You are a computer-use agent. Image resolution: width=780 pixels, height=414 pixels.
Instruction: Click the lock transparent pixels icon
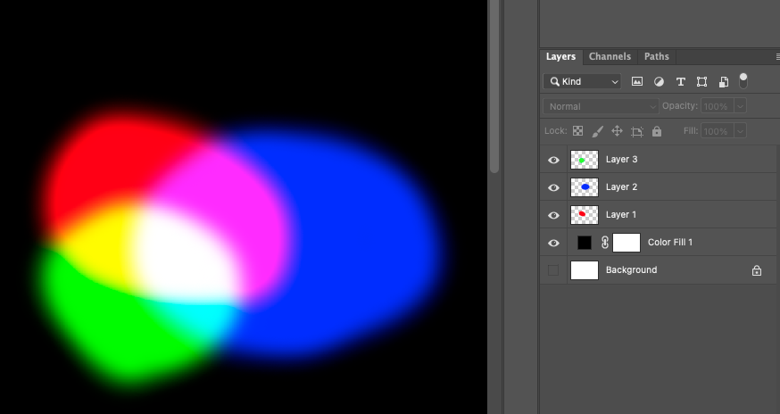coord(577,131)
